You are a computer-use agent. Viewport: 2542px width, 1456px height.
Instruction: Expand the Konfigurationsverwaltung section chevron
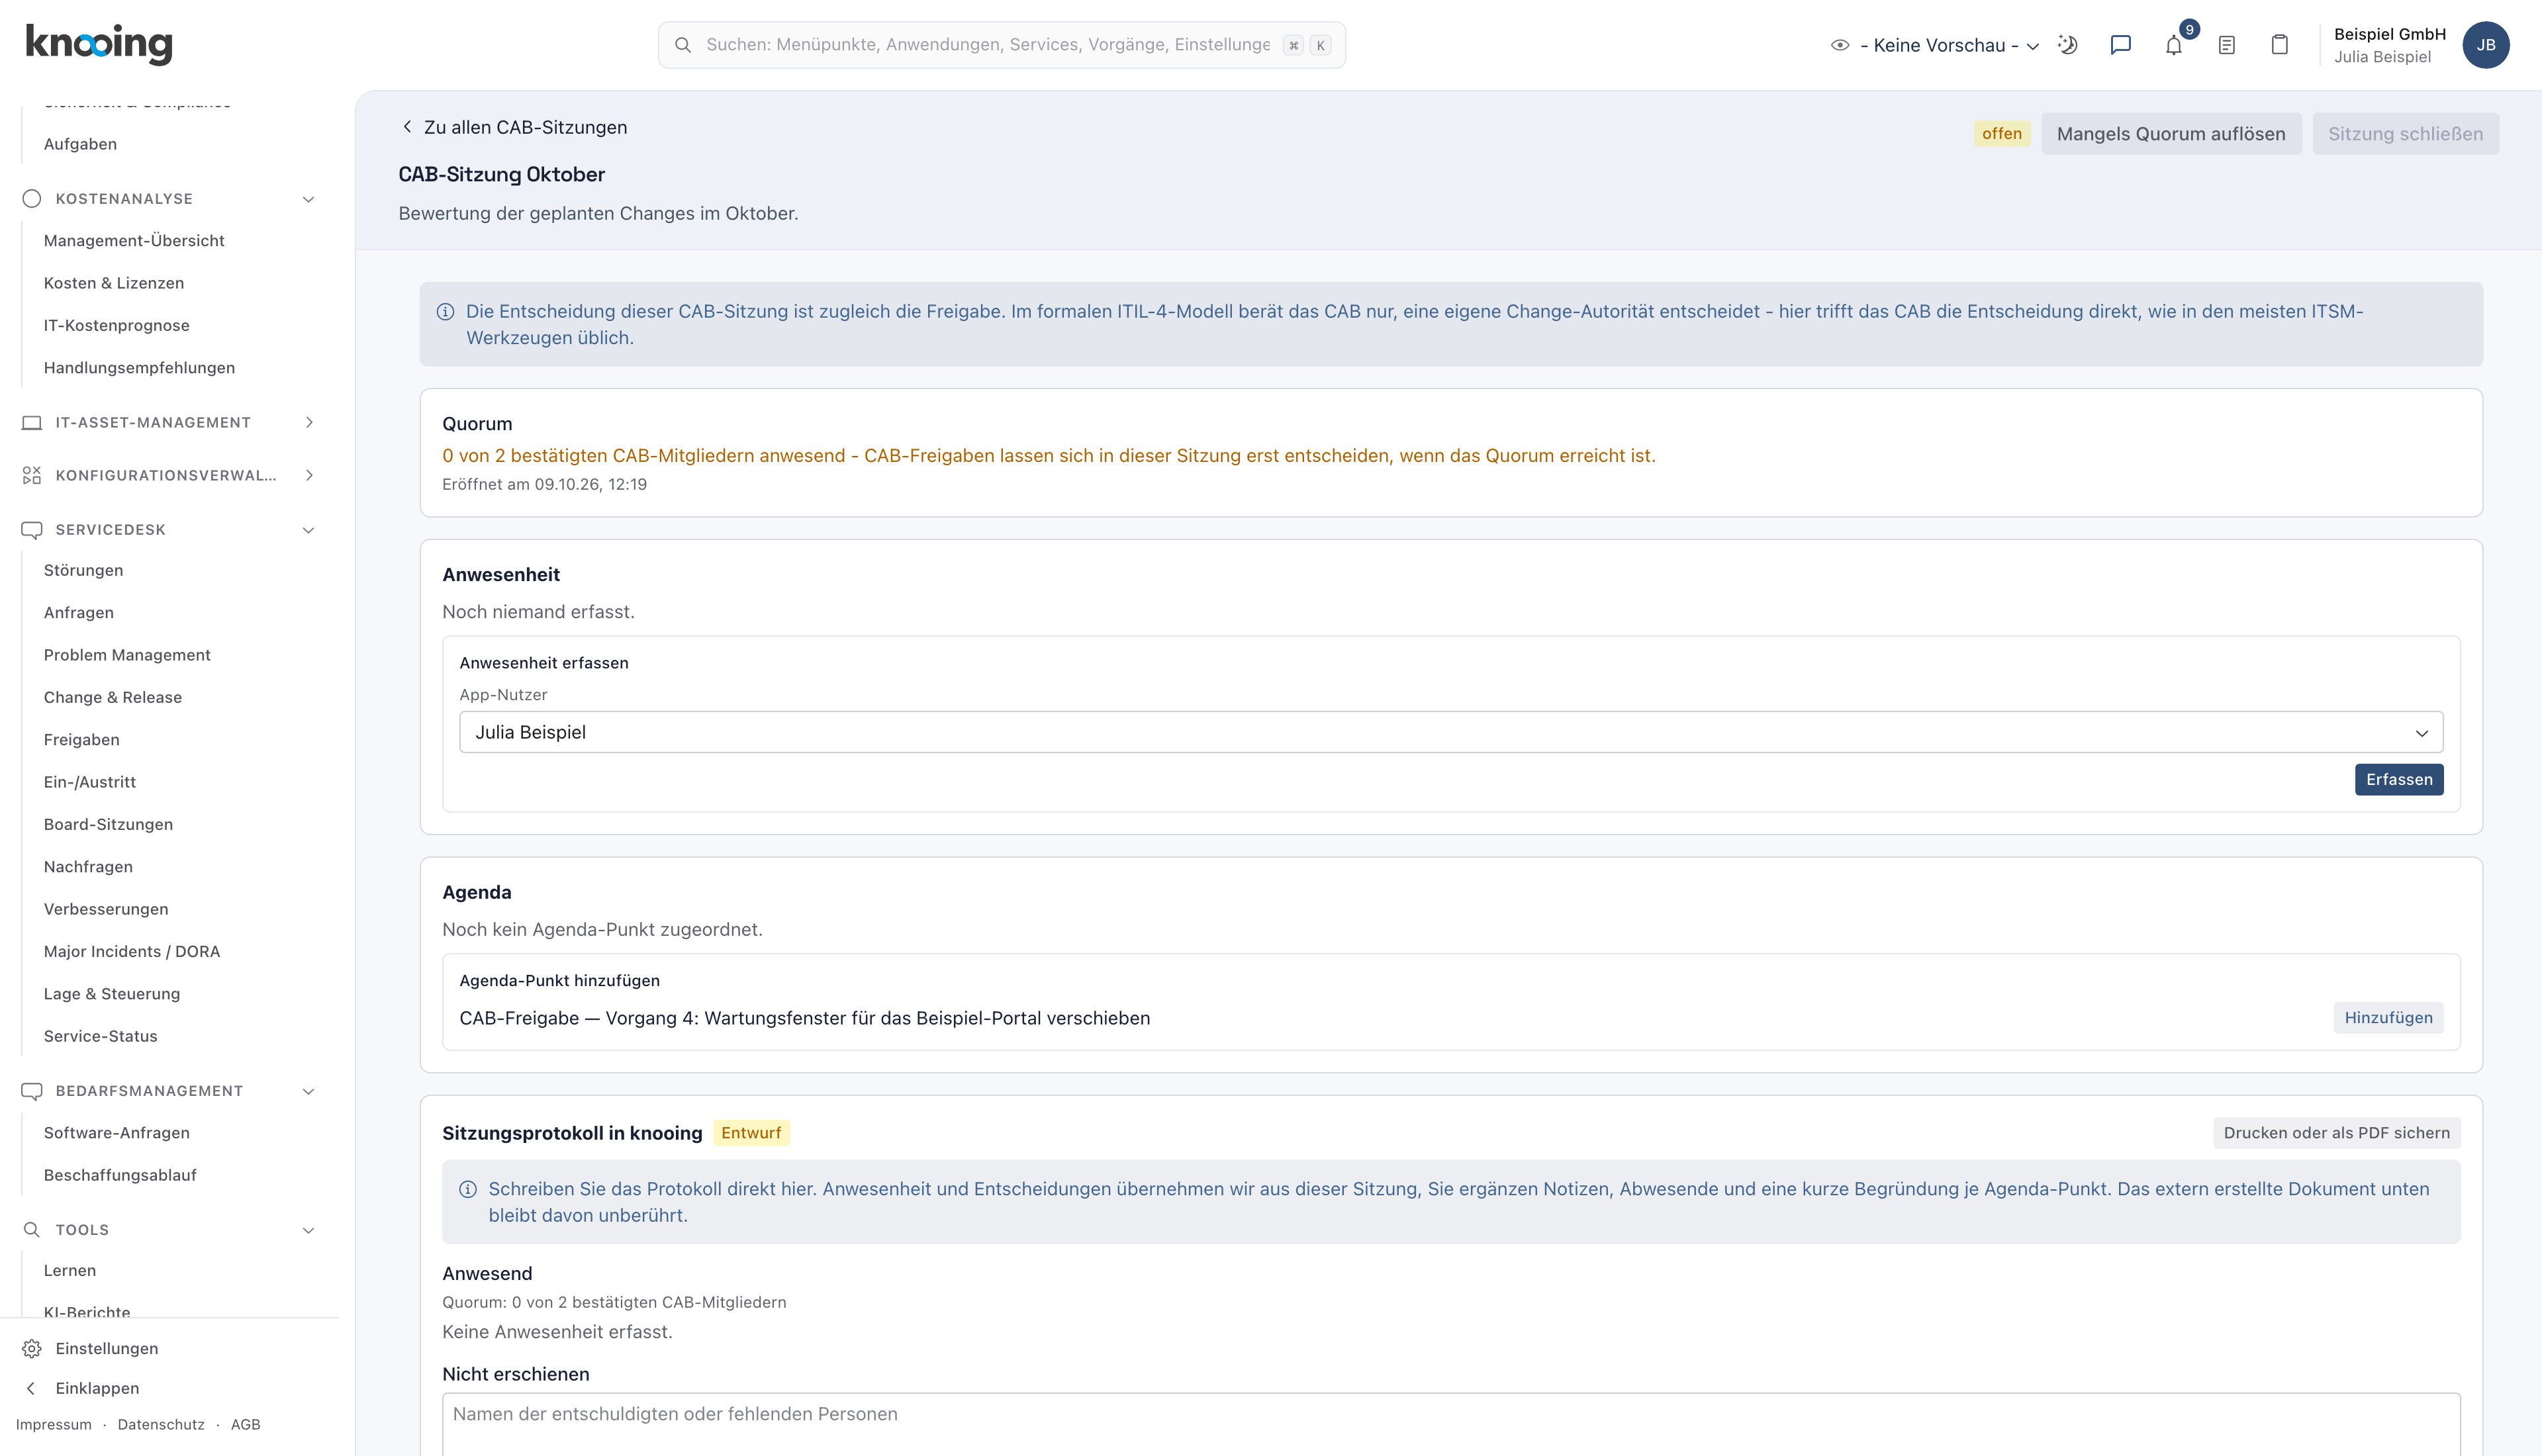pos(309,476)
